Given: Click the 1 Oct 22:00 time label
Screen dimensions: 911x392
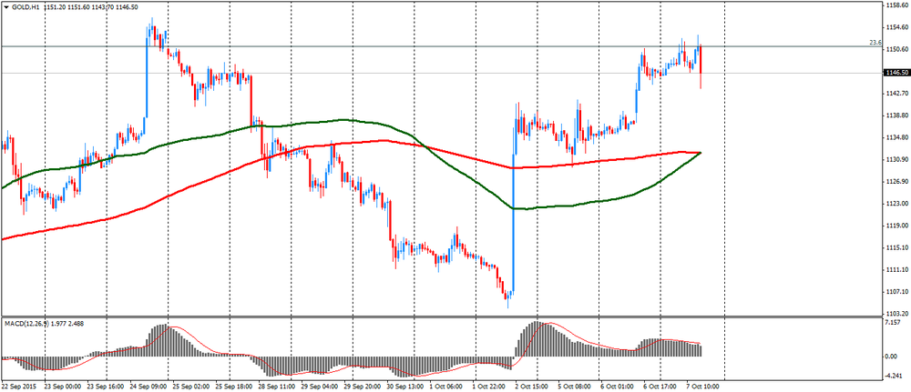Looking at the screenshot, I should point(488,385).
